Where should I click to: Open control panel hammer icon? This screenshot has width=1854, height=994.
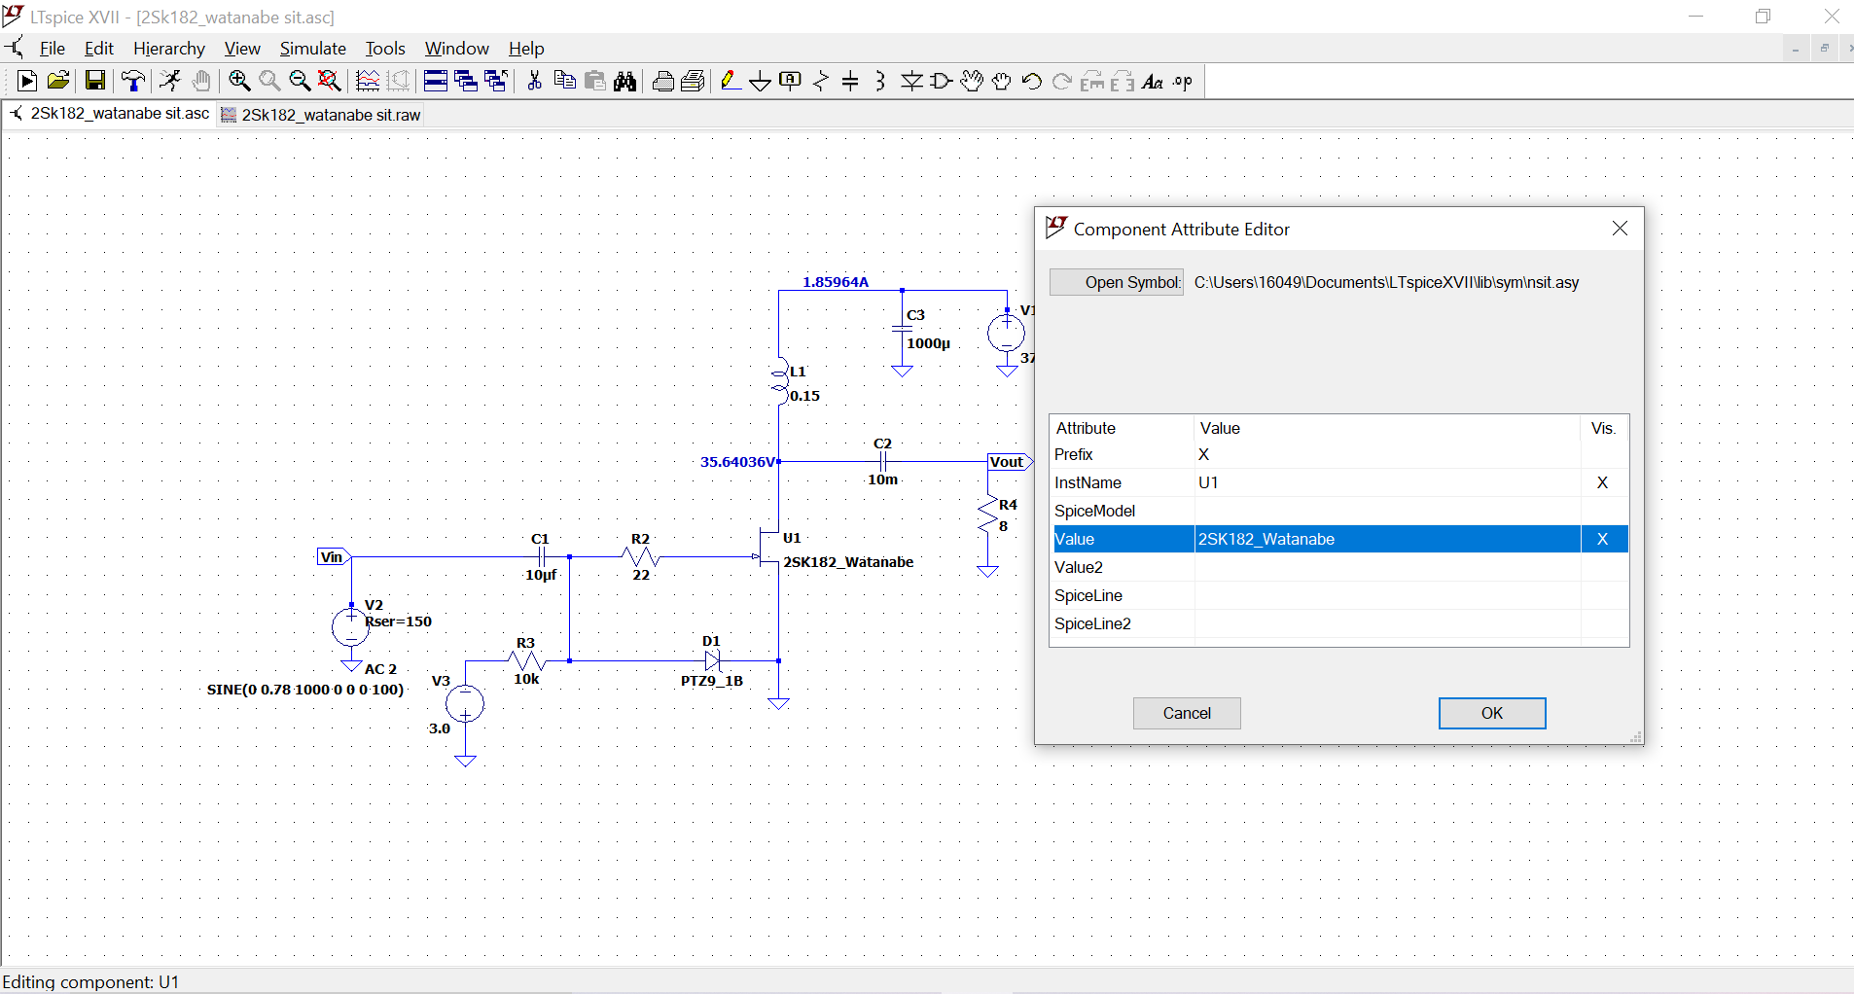[x=133, y=82]
